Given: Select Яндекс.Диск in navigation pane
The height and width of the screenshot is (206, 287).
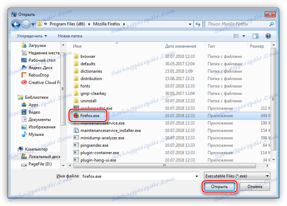Looking at the screenshot, I should (x=37, y=68).
